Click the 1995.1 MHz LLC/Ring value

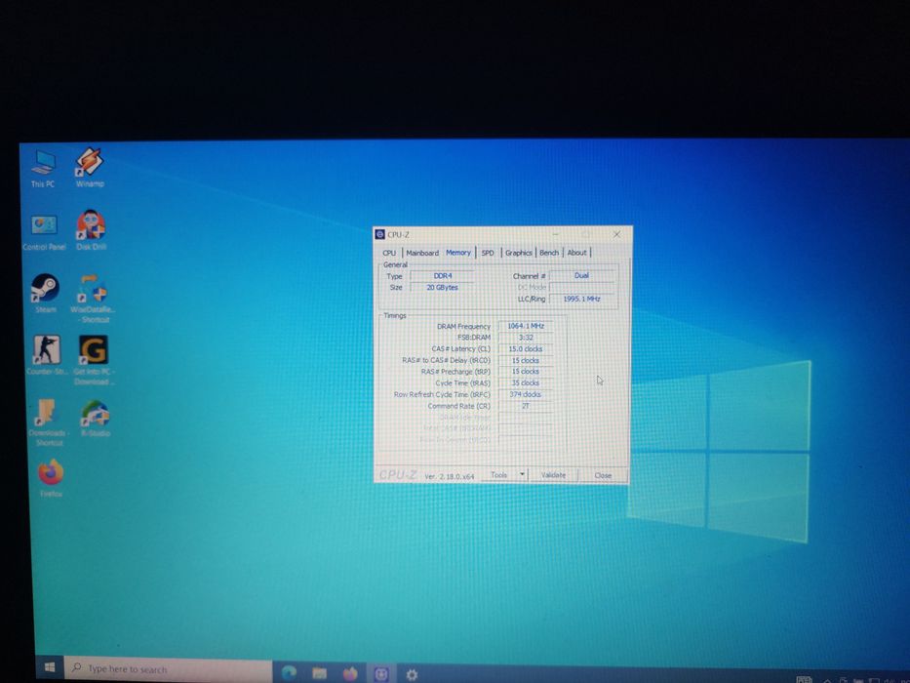pos(581,300)
